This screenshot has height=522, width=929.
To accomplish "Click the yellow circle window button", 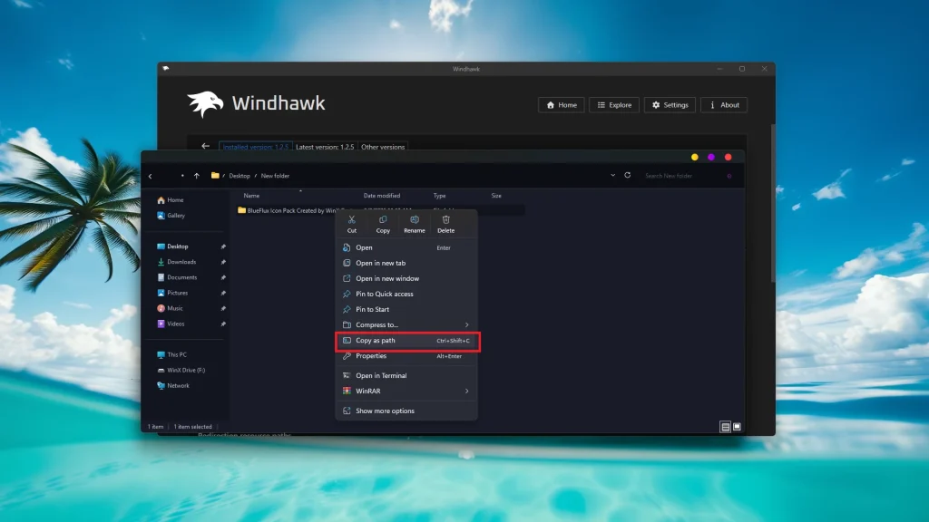I will [x=695, y=157].
